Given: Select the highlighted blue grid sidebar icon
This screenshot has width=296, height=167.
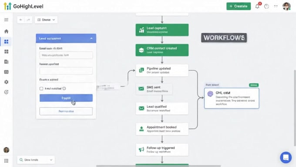Looking at the screenshot, I should tap(6, 41).
